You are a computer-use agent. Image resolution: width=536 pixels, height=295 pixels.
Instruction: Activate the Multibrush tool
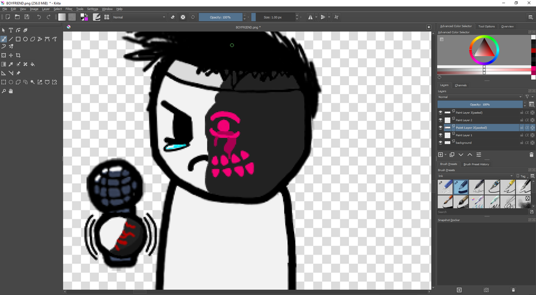click(11, 46)
